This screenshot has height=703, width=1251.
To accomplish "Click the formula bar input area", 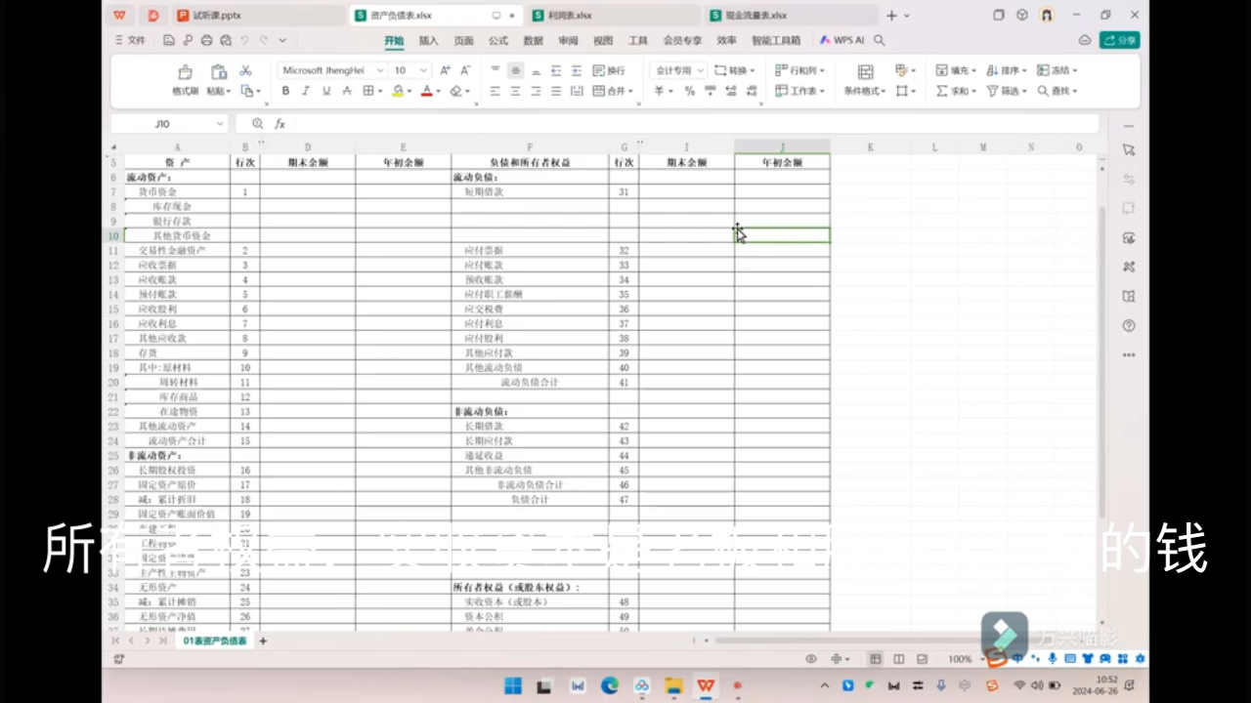I will (x=694, y=124).
